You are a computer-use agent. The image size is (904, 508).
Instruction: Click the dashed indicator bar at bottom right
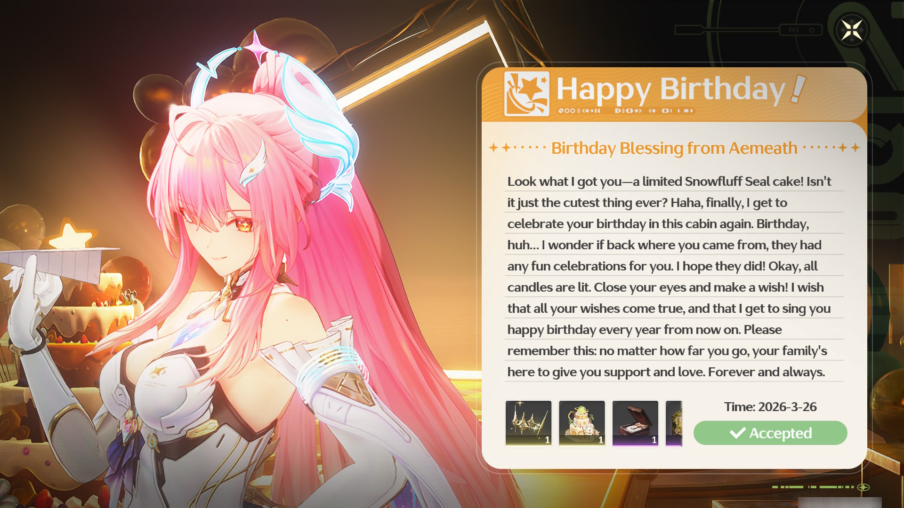(820, 487)
